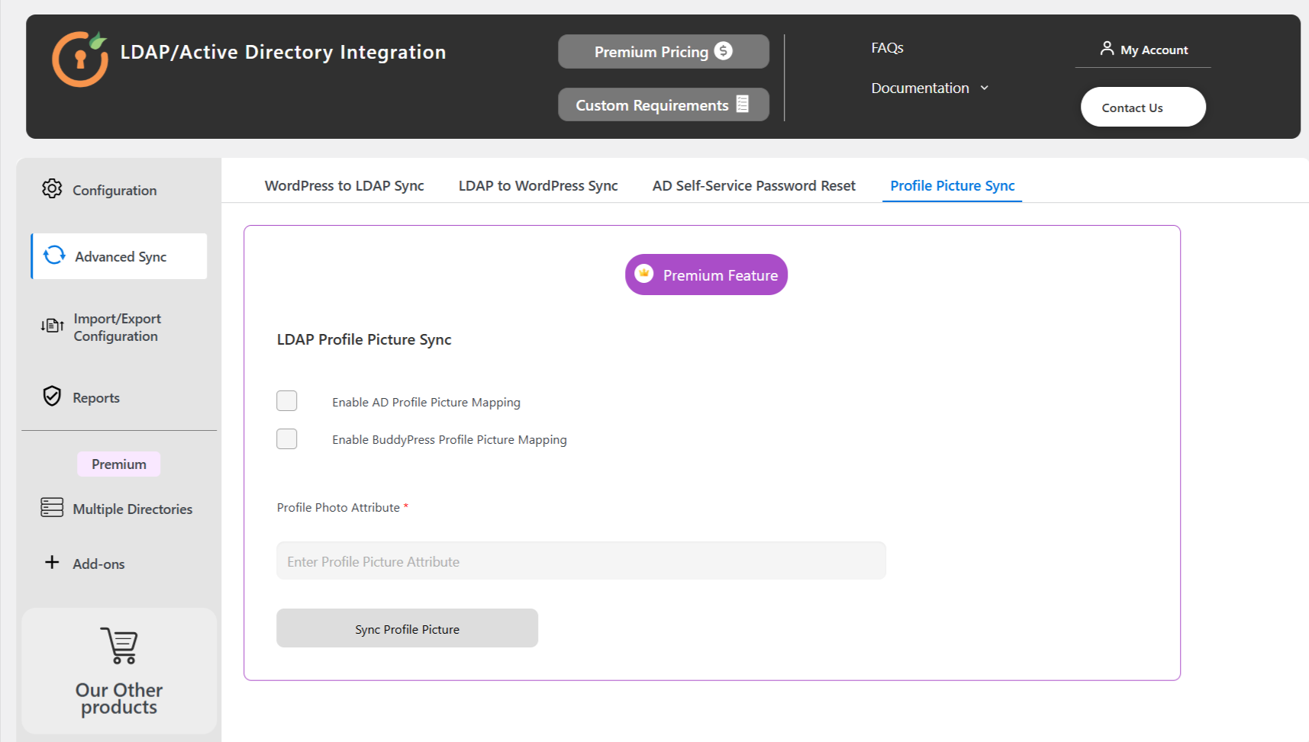This screenshot has width=1309, height=742.
Task: Open the AD Self-Service Password Reset tab
Action: pos(753,185)
